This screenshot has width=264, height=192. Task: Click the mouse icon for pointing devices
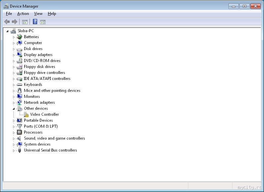[x=20, y=91]
